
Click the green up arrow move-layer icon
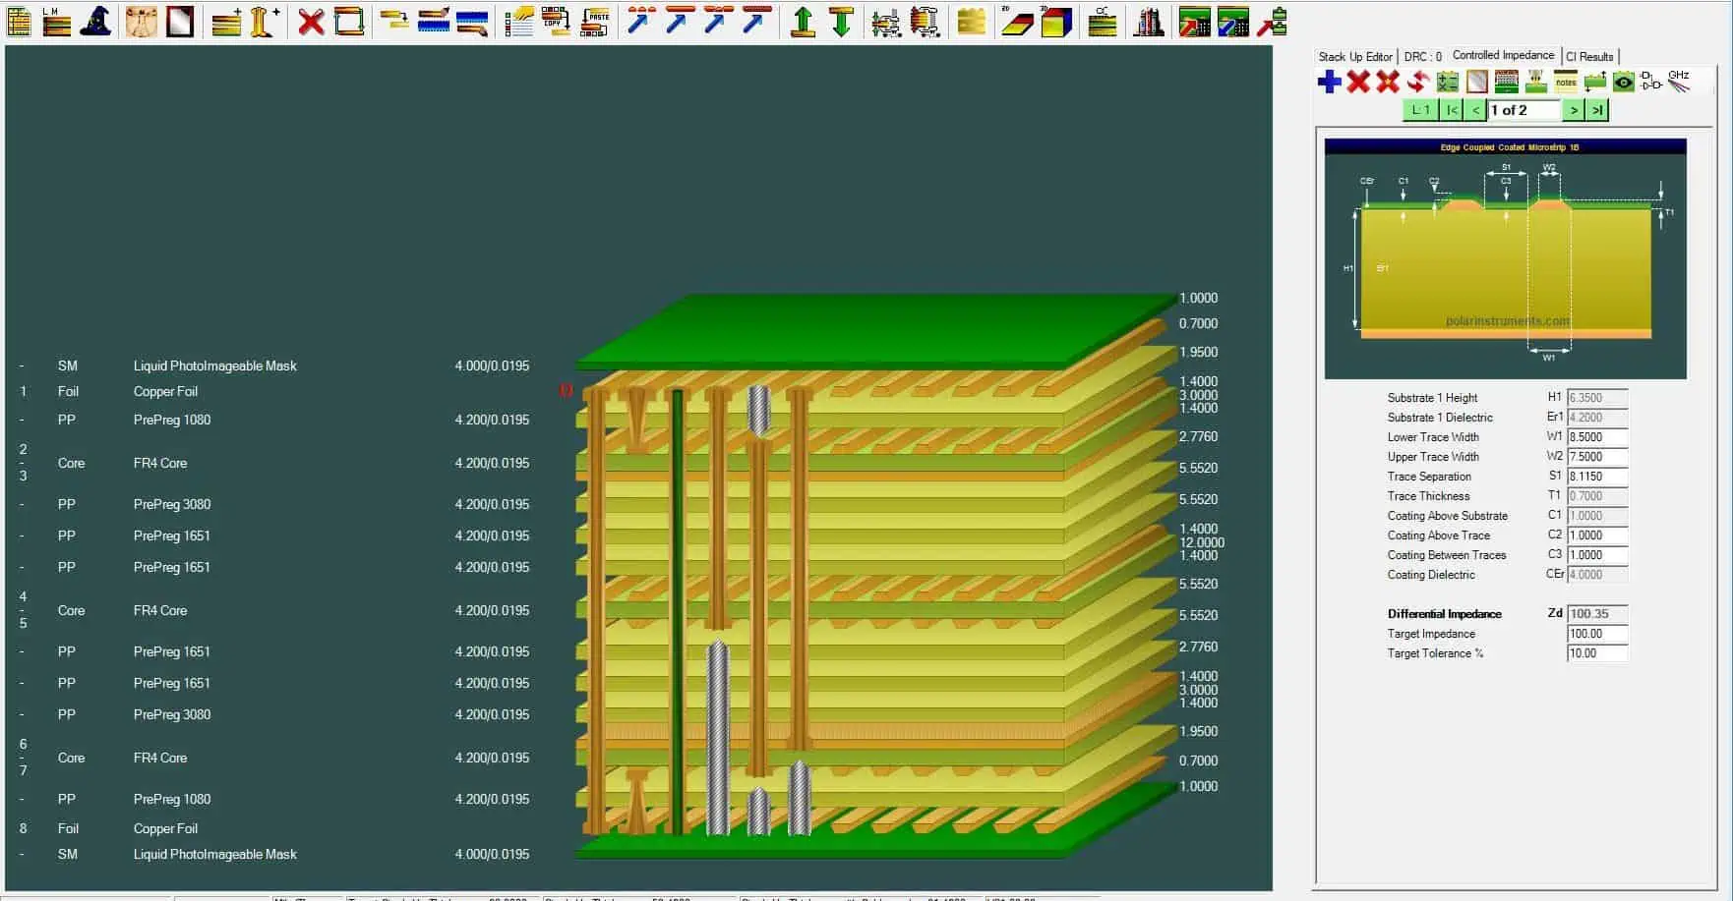[803, 22]
